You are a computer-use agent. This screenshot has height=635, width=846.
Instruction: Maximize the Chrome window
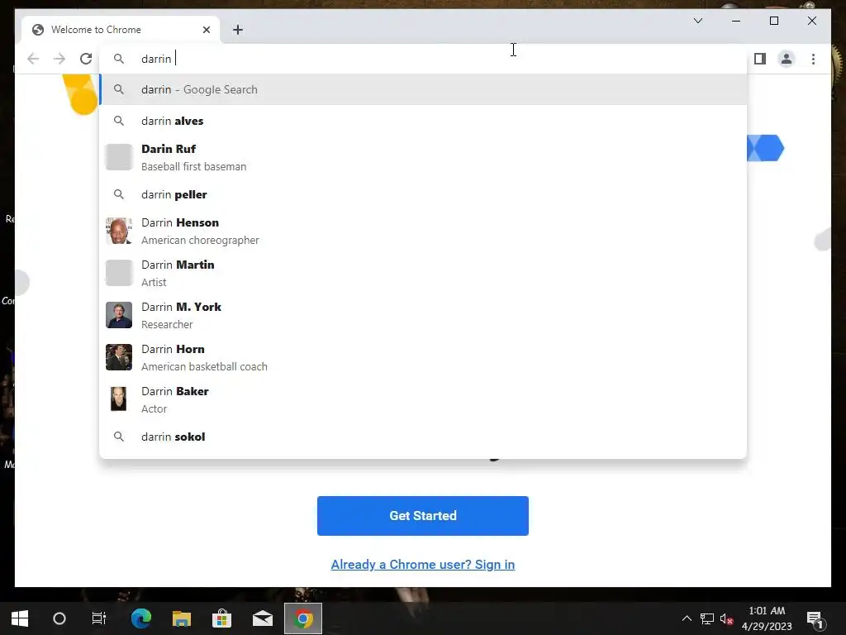click(x=773, y=21)
